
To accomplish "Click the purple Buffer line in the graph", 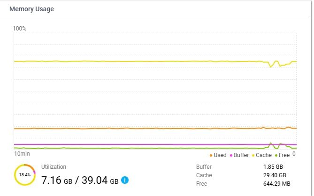I will (140, 144).
